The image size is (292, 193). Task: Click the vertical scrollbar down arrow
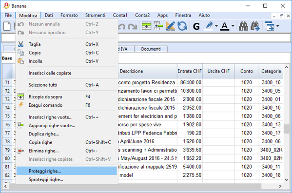(x=287, y=180)
